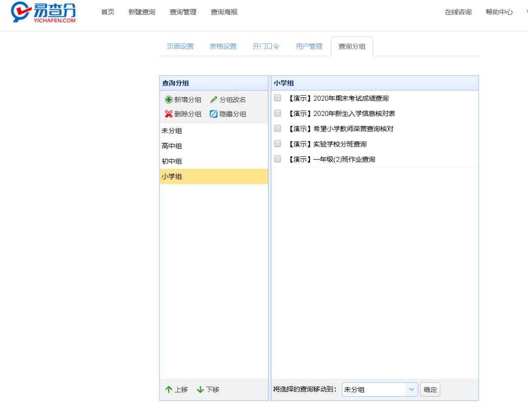The image size is (528, 410).
Task: Click the blue hide group icon
Action: [214, 114]
